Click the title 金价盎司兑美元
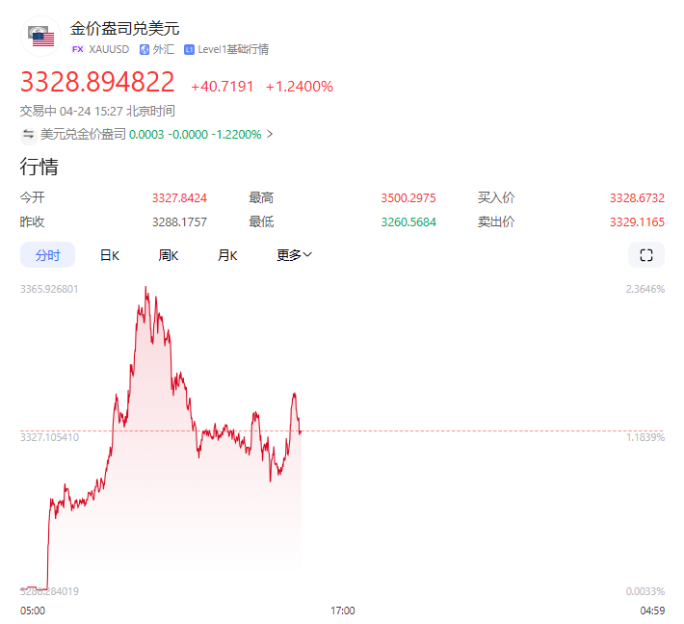Screen dimensions: 684x624 click(x=125, y=28)
